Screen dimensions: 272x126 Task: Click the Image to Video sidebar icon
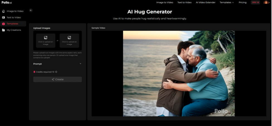3,11
